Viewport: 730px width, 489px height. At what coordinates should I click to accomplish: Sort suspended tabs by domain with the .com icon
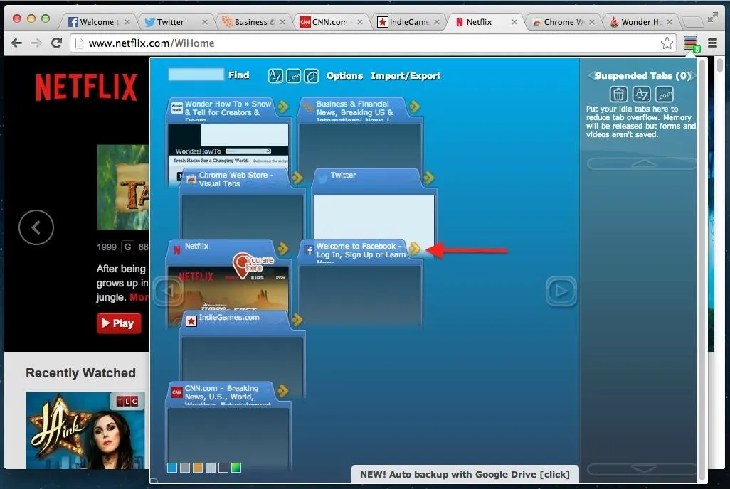[x=665, y=94]
